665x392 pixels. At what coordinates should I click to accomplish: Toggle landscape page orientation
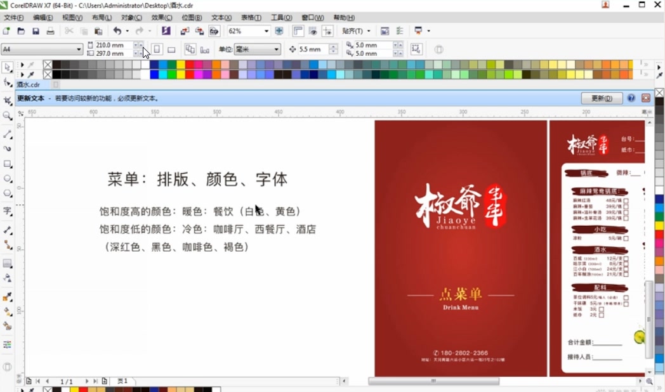coord(171,49)
